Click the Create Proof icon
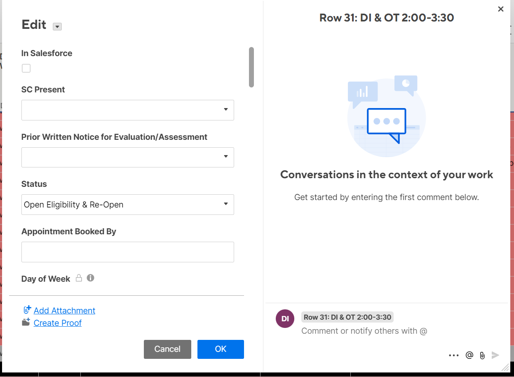This screenshot has width=514, height=377. [x=26, y=322]
